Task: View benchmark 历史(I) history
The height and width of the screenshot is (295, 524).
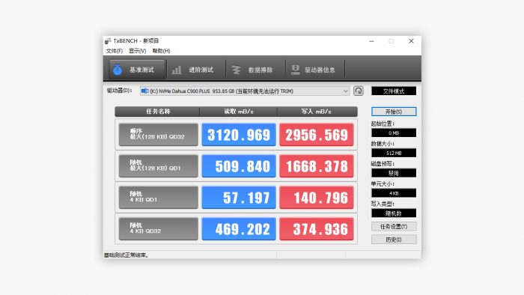Action: [x=394, y=240]
